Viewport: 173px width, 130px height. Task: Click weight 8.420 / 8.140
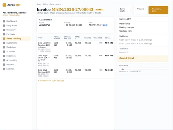coord(69,44)
